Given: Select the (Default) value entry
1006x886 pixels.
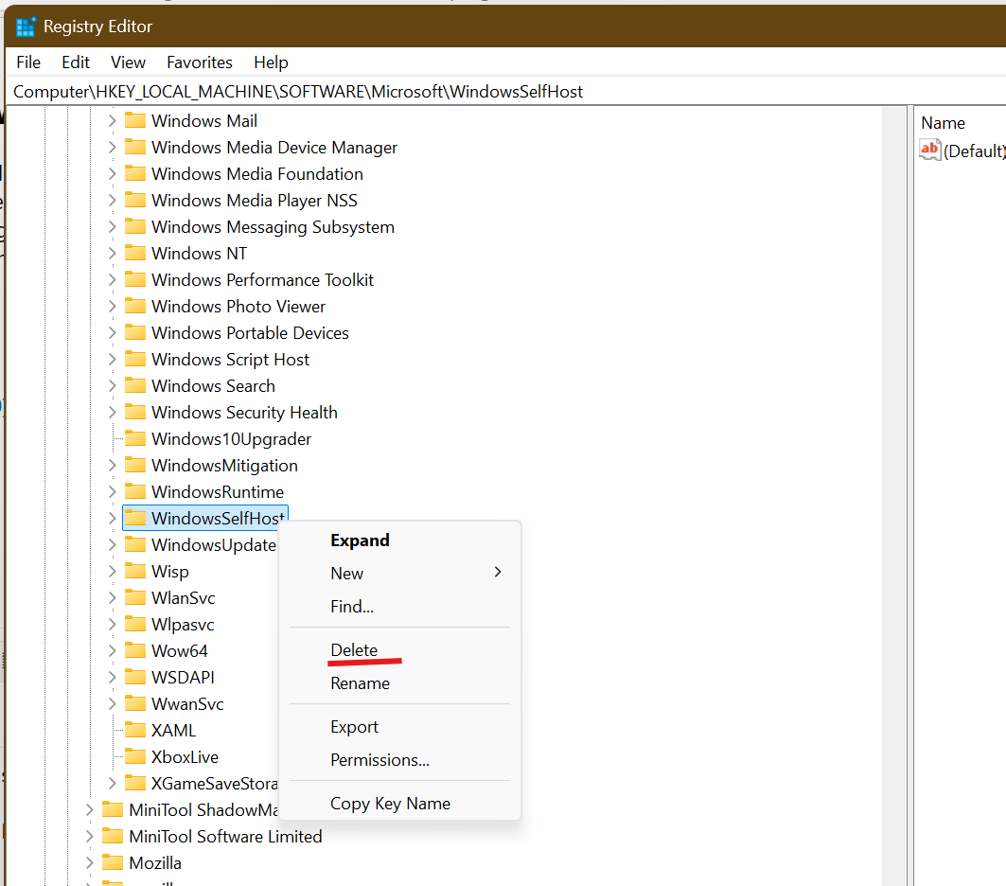Looking at the screenshot, I should click(x=973, y=151).
